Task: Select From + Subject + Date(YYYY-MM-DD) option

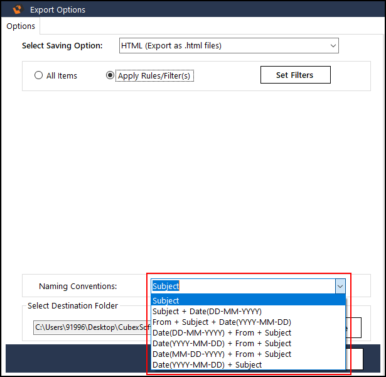Action: [222, 322]
